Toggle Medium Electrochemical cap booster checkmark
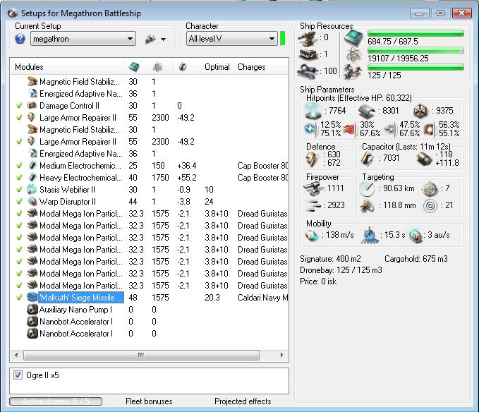This screenshot has width=479, height=412. coord(19,166)
